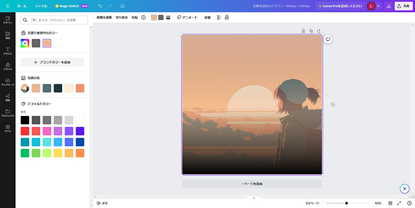The width and height of the screenshot is (415, 208).
Task: Open the Magic assistant sparkle button
Action: 405,189
